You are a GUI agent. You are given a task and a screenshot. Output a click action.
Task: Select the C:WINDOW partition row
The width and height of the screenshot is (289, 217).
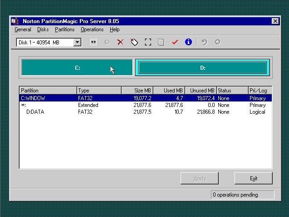pyautogui.click(x=146, y=98)
